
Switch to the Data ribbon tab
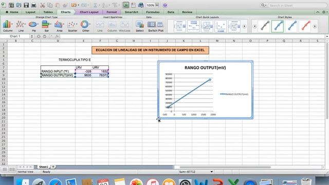(171, 12)
